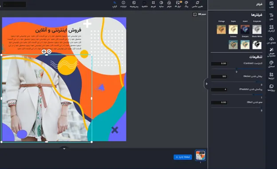Viewport: 277px width, 169px height.
Task: Click the dark X shape on canvas
Action: [115, 130]
